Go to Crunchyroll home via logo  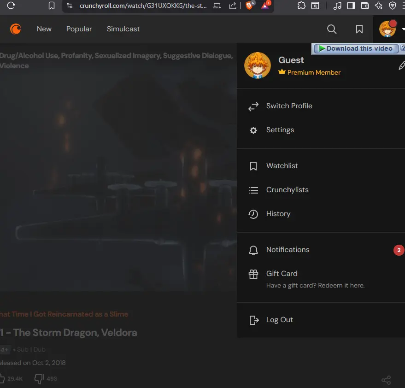click(x=16, y=29)
